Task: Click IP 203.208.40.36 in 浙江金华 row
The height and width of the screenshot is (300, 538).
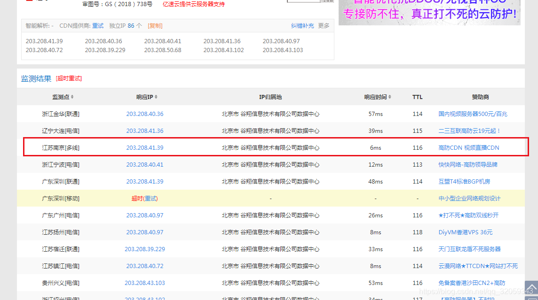Action: click(145, 114)
